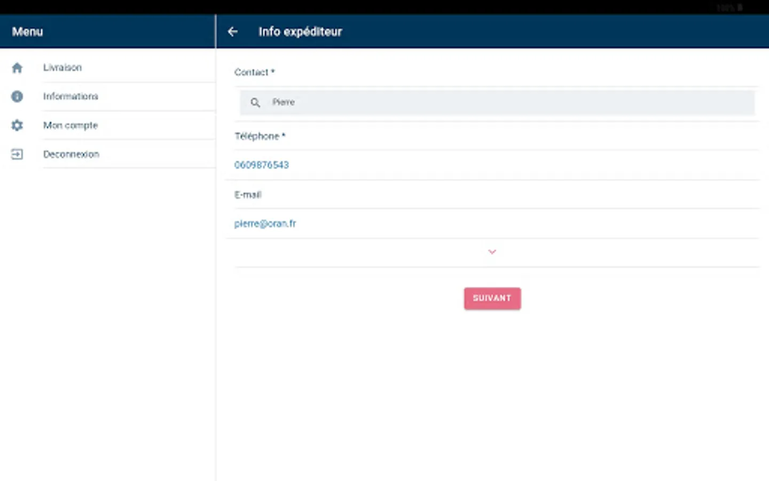769x481 pixels.
Task: Click the E-mail label
Action: [248, 195]
